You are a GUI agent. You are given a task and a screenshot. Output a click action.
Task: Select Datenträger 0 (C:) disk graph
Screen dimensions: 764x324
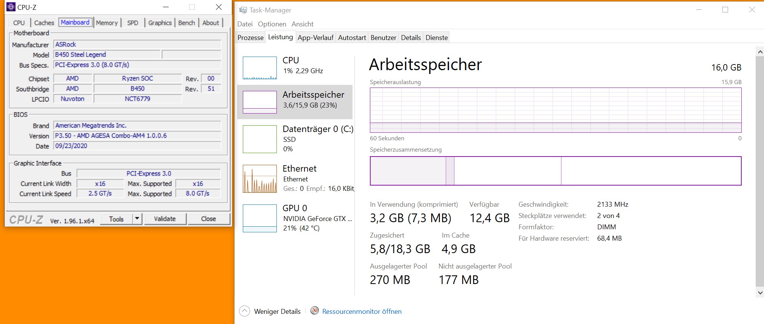pyautogui.click(x=259, y=139)
